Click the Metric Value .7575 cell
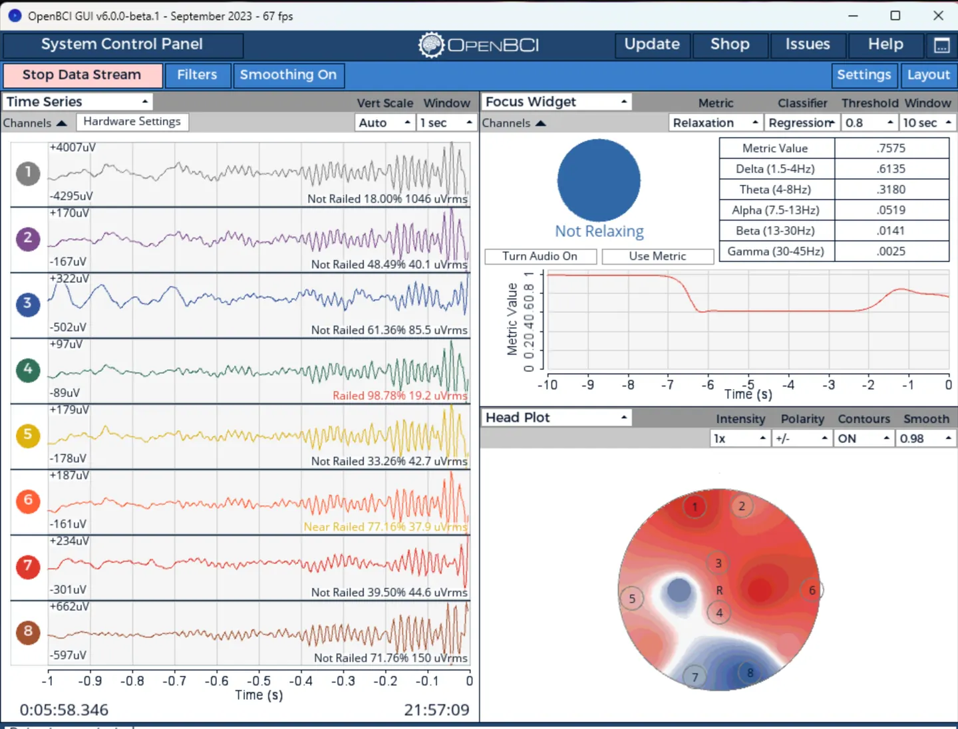The width and height of the screenshot is (958, 729). tap(891, 148)
